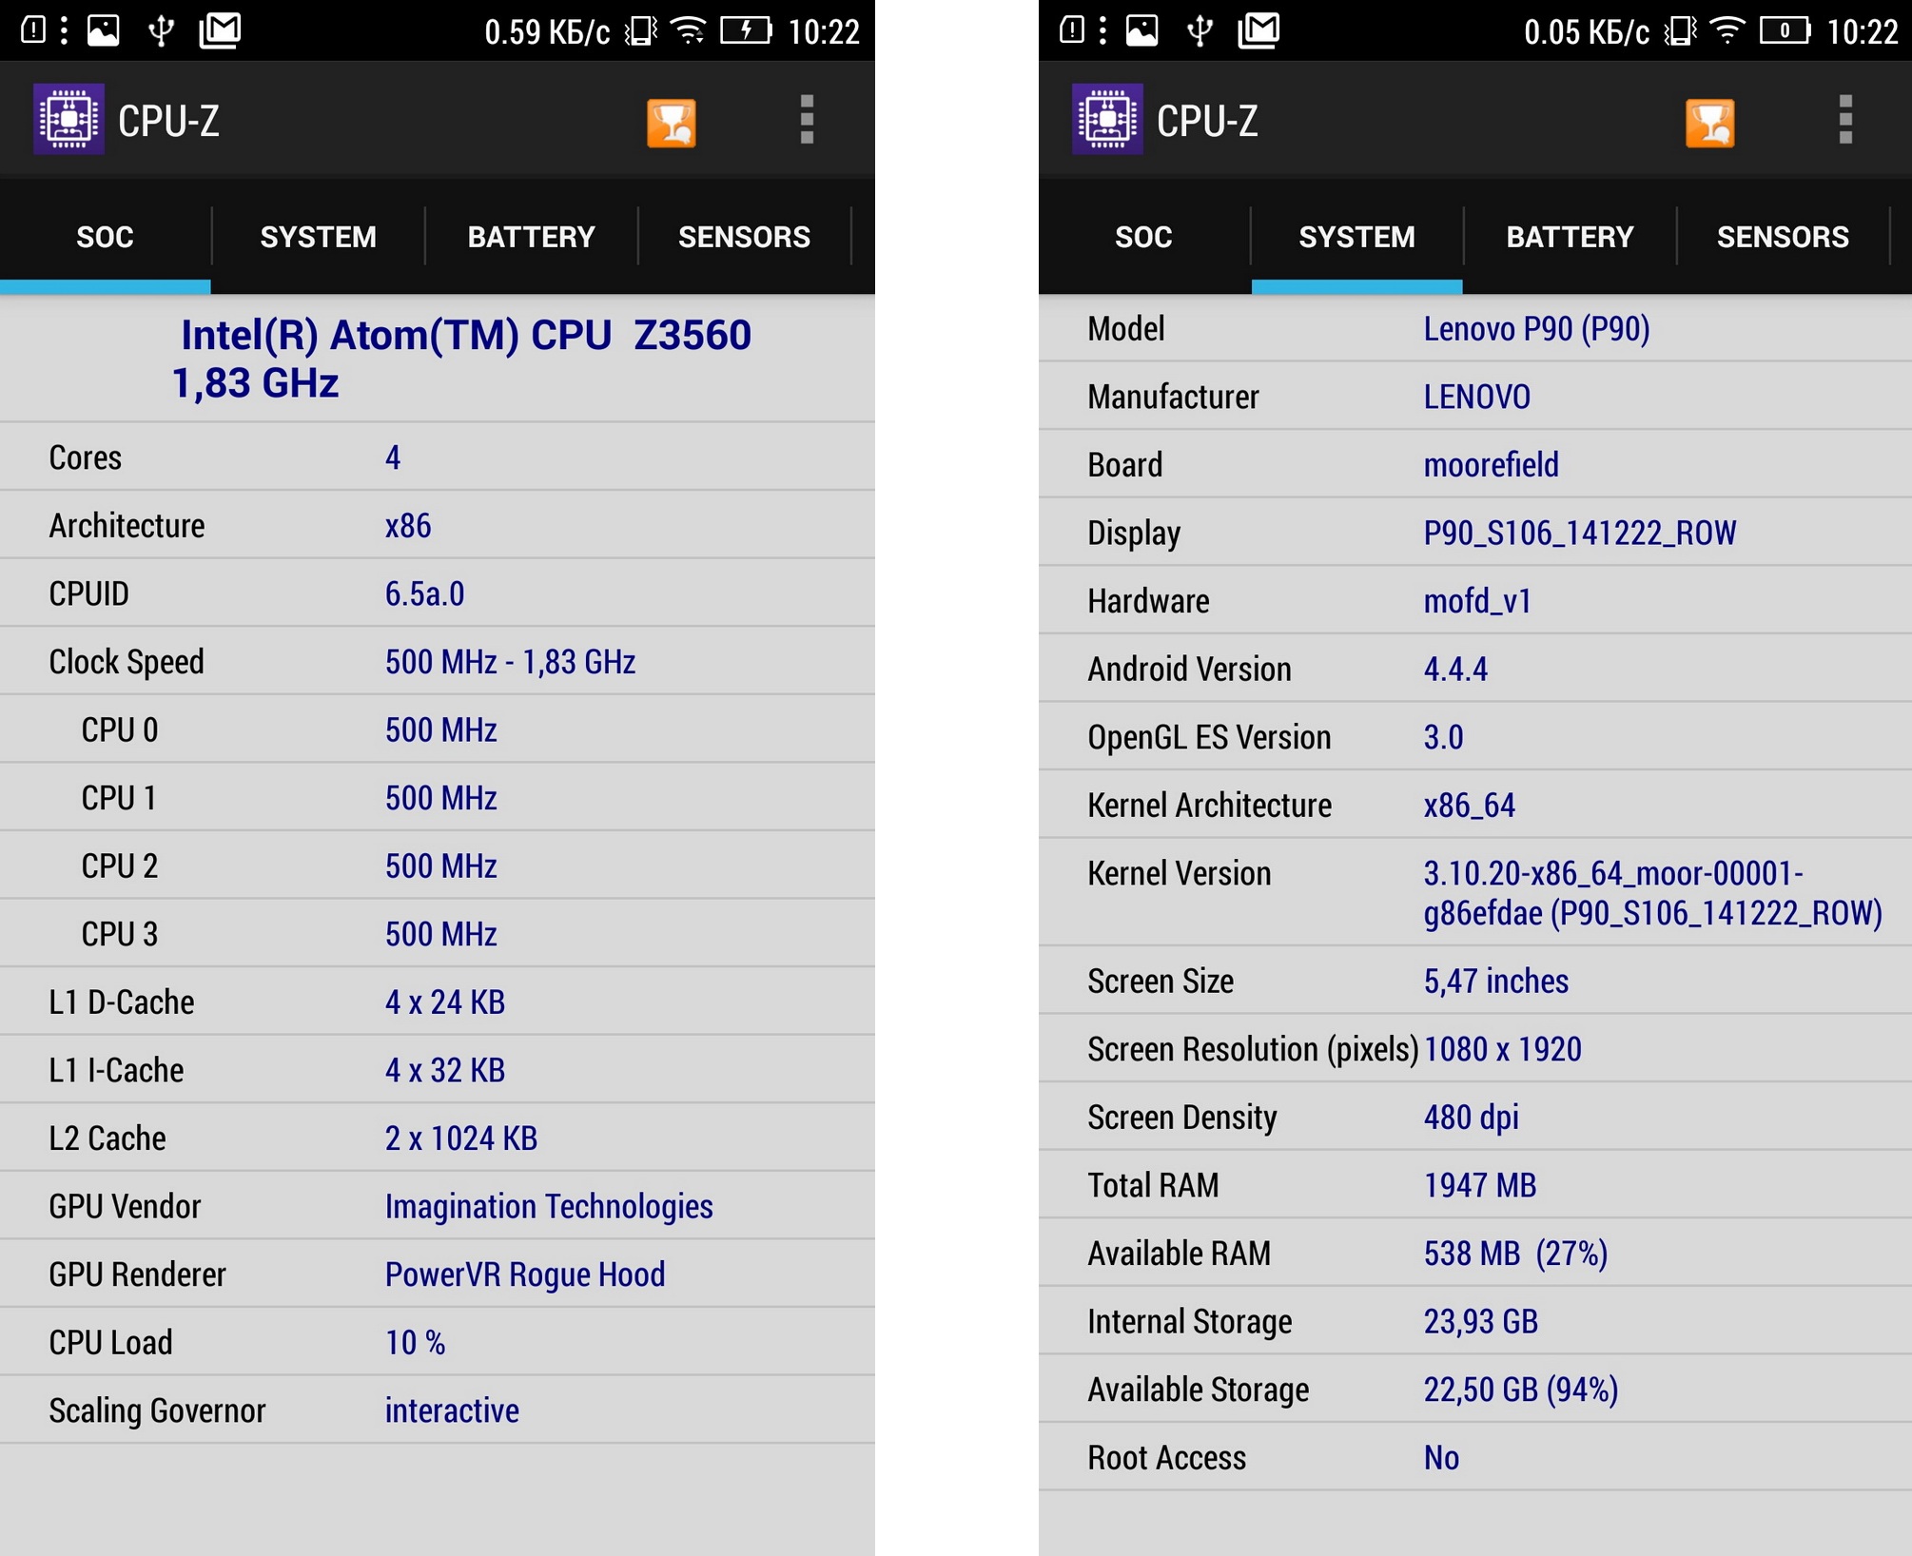Select Android Version 4.4.4
Image resolution: width=1912 pixels, height=1556 pixels.
(1455, 670)
